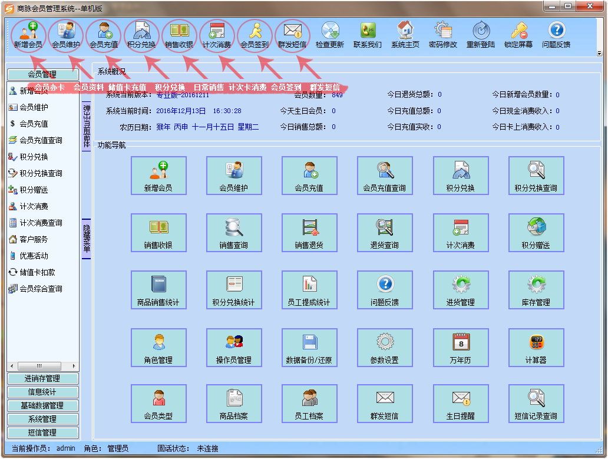Click sidebar horizontal scrollbar left arrow
The height and width of the screenshot is (459, 608).
12,366
